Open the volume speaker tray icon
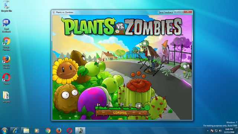The height and width of the screenshot is (134, 238). point(221,131)
